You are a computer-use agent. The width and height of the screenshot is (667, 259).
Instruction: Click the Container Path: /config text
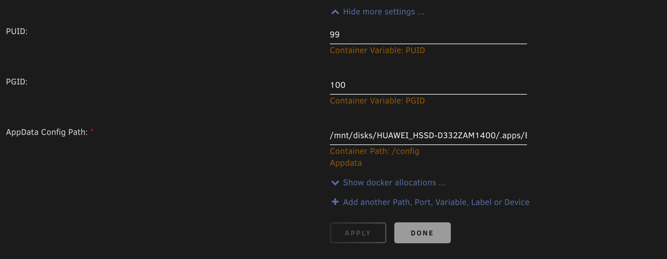(375, 151)
